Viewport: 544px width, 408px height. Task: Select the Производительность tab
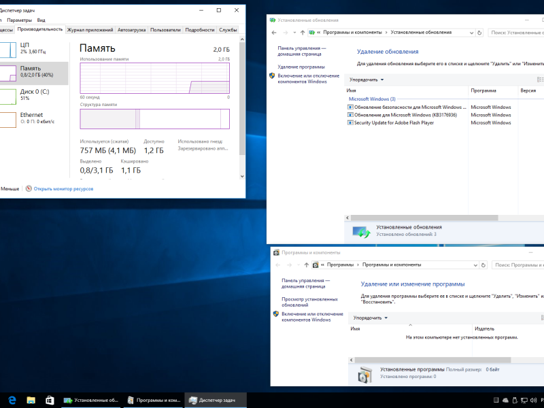point(40,29)
